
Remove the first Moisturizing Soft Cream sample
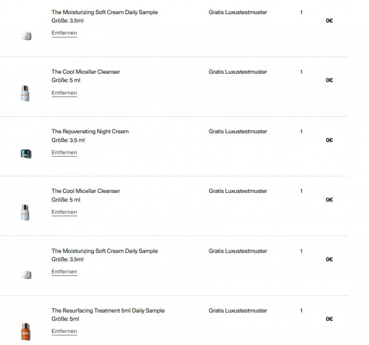click(x=64, y=33)
